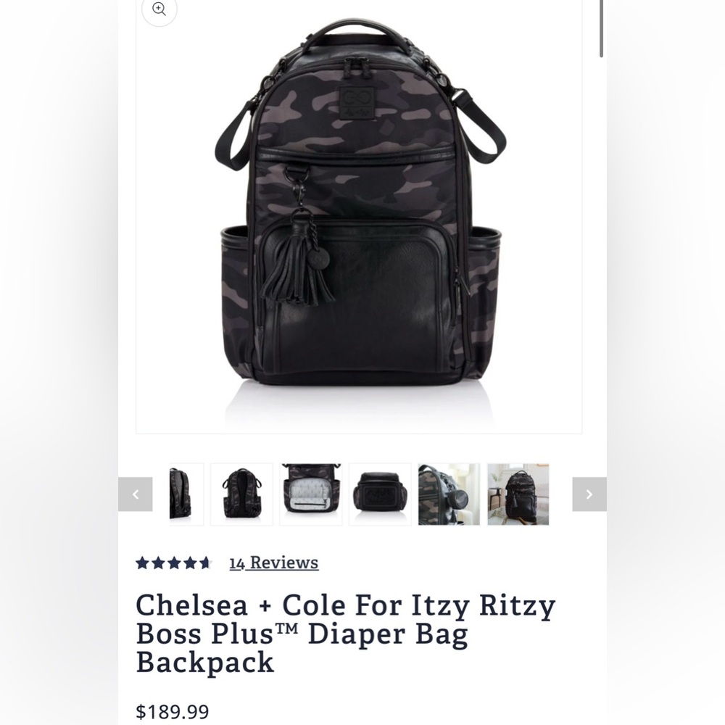
Task: Select the side pocket bottle closeup thumbnail
Action: pos(449,494)
